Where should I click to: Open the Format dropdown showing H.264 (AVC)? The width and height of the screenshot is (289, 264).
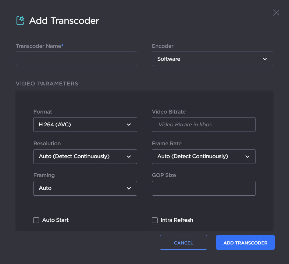pyautogui.click(x=85, y=125)
